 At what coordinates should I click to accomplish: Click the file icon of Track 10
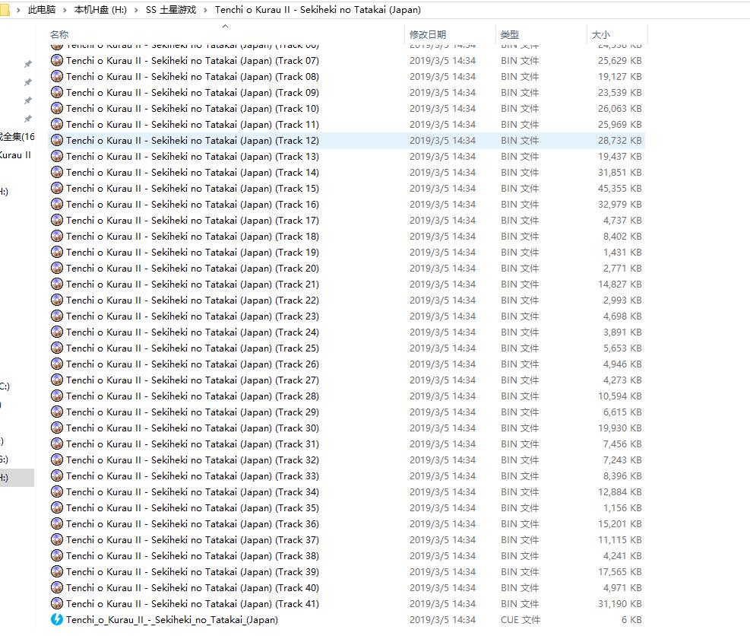57,108
